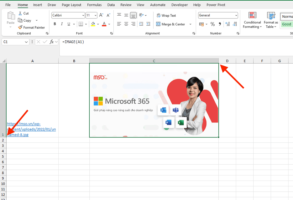This screenshot has height=200, width=293.
Task: Click Decrease Indent icon
Action: tap(141, 24)
